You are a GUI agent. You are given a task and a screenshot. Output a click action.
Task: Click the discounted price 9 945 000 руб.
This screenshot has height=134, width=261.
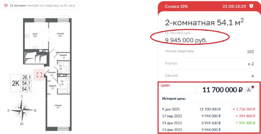click(186, 40)
